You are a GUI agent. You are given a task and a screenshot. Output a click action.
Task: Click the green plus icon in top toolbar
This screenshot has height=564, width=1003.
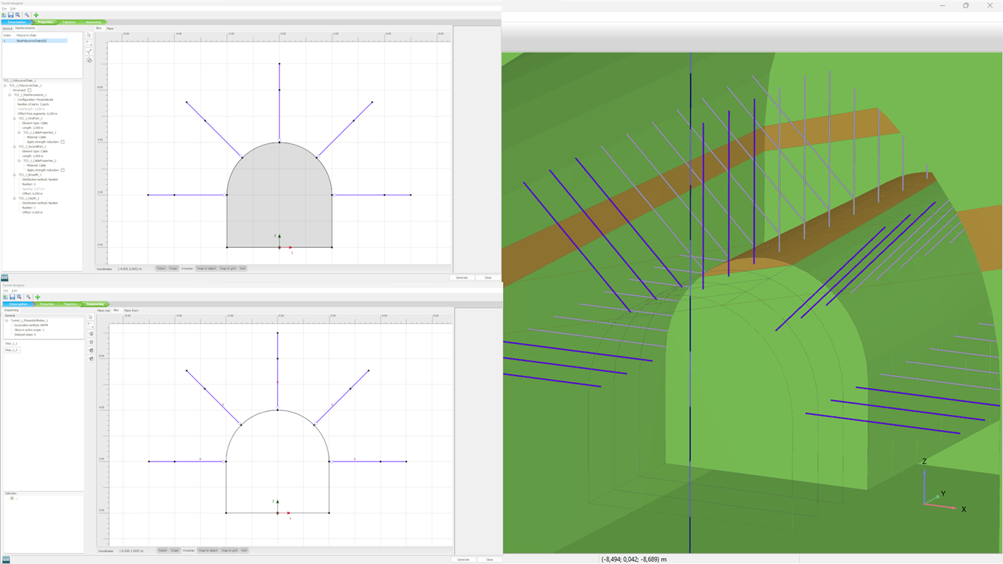(x=36, y=15)
